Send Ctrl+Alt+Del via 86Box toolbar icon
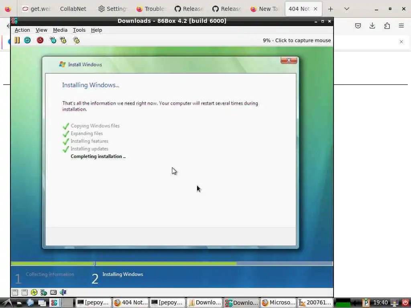 click(53, 40)
